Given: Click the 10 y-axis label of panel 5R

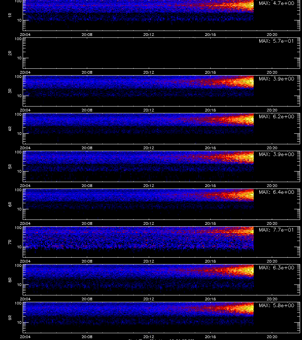Looking at the screenshot, I should tap(19, 171).
